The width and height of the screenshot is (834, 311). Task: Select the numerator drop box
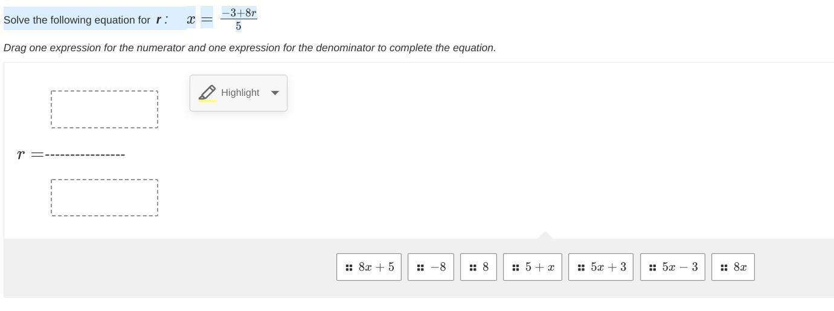click(104, 109)
